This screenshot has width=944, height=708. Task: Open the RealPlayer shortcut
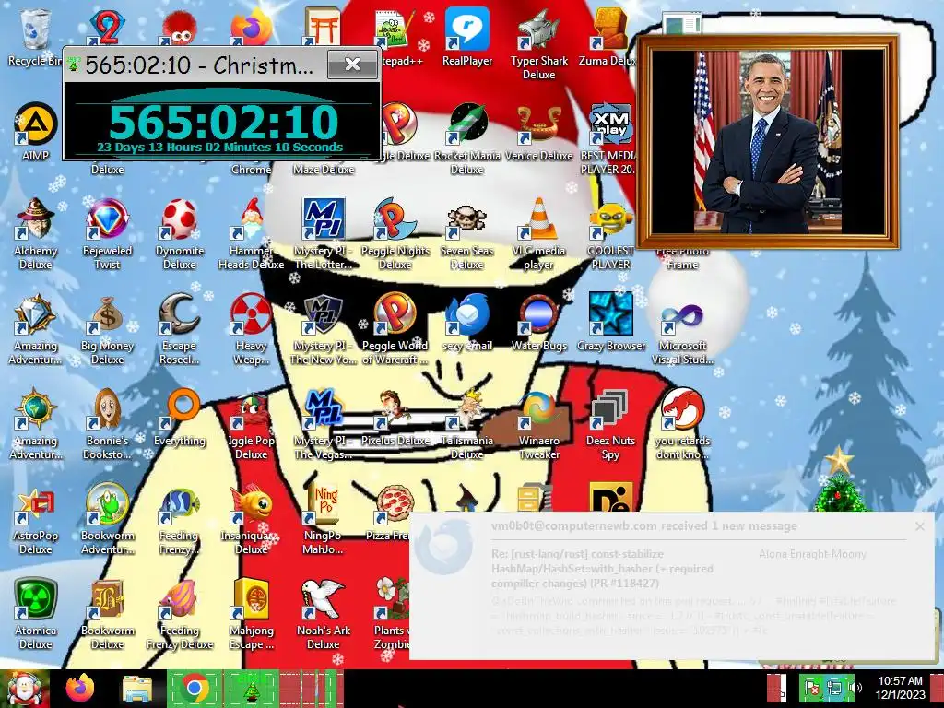[x=467, y=38]
